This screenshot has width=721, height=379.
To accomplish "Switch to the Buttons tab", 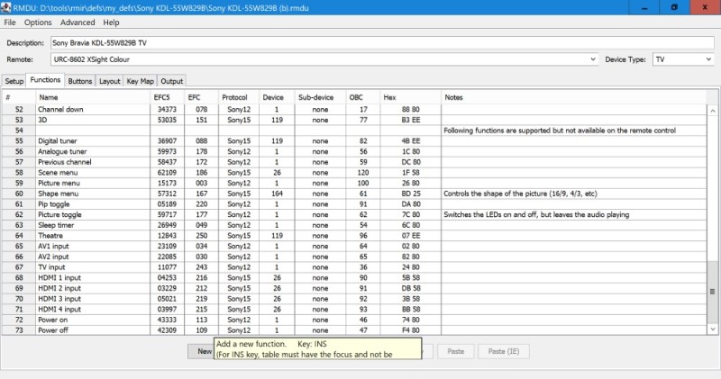I will click(79, 81).
